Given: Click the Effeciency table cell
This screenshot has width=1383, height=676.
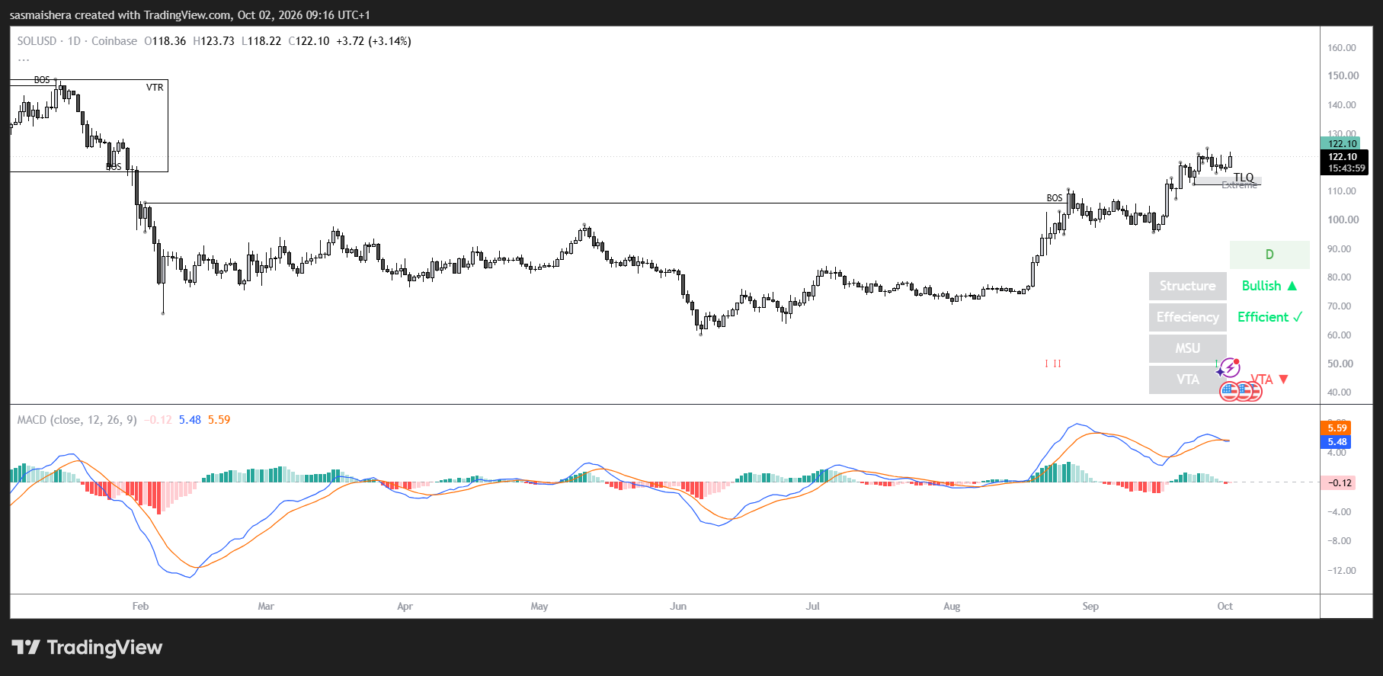Looking at the screenshot, I should (1188, 317).
